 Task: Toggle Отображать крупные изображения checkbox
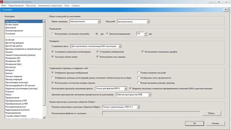click(53, 73)
